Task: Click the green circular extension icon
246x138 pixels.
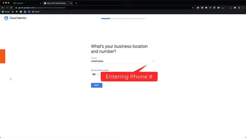Action: (x=214, y=8)
